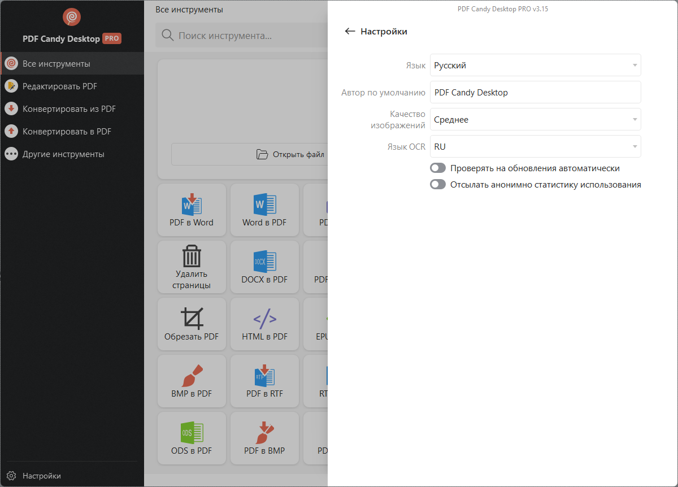The height and width of the screenshot is (487, 678).
Task: Open the BMP в PDF tool
Action: 192,381
